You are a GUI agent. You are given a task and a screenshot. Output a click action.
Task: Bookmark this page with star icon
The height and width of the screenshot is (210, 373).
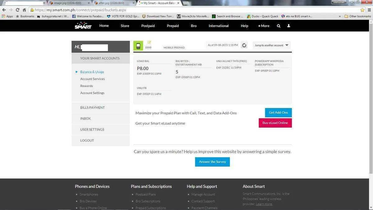coord(362,10)
